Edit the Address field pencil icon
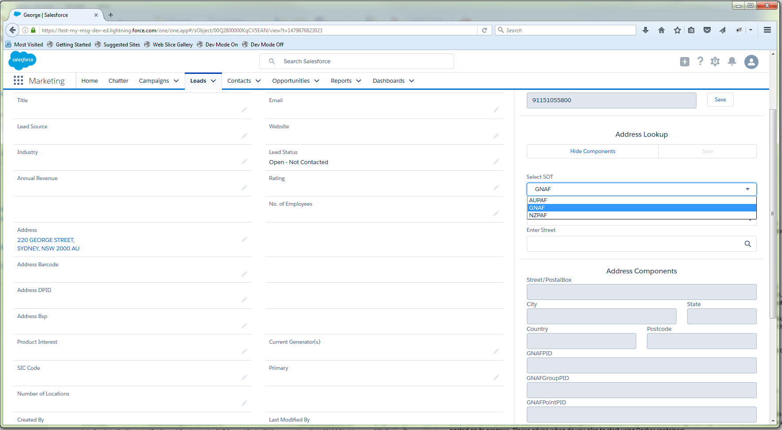The height and width of the screenshot is (430, 782). click(244, 239)
